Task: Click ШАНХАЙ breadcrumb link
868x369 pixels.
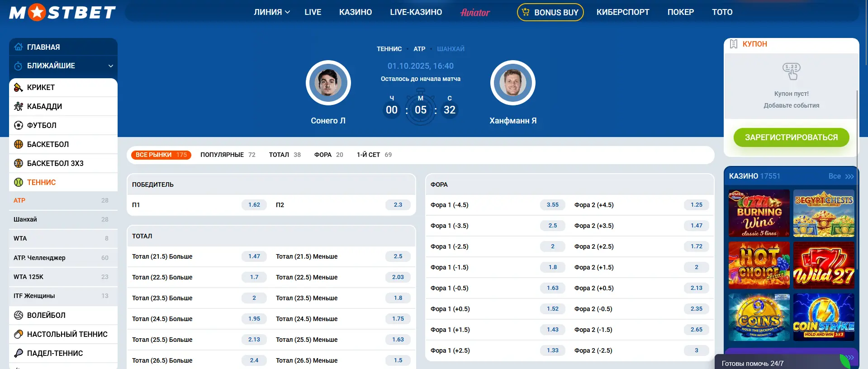Action: tap(451, 49)
